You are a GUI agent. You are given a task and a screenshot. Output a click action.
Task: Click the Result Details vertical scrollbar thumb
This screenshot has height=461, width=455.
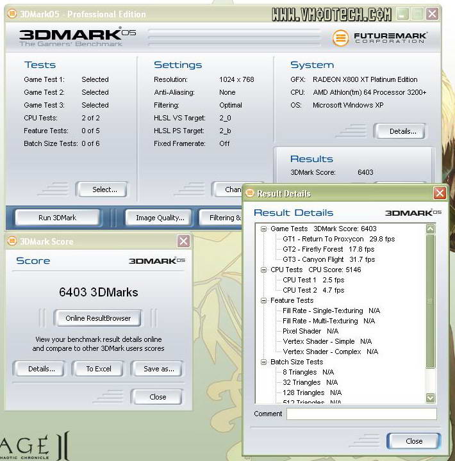point(431,301)
